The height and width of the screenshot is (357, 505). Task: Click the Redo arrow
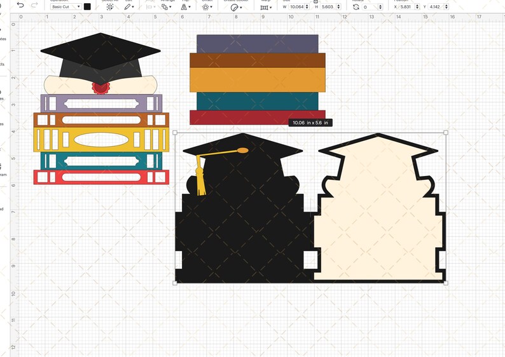click(34, 5)
